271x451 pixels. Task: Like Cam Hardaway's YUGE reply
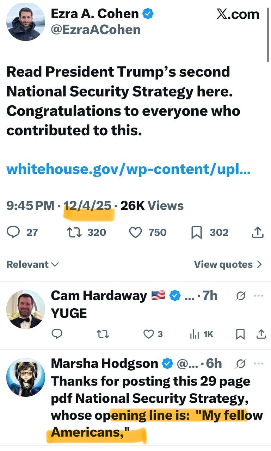pyautogui.click(x=149, y=334)
